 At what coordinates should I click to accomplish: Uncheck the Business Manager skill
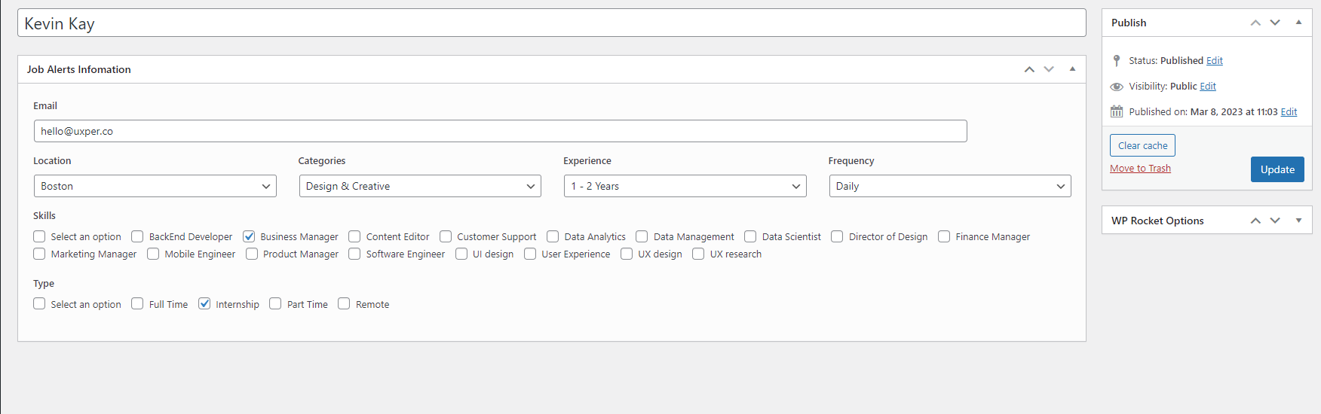[x=249, y=236]
